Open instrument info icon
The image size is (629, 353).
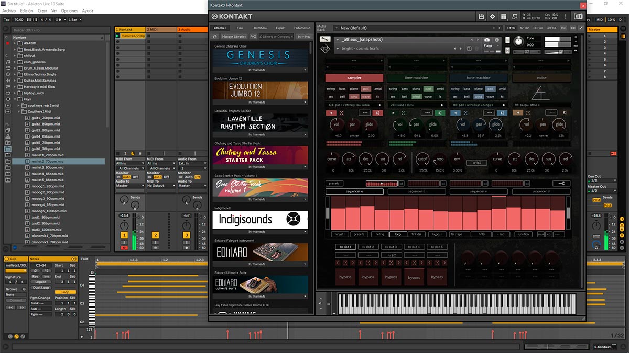496,40
